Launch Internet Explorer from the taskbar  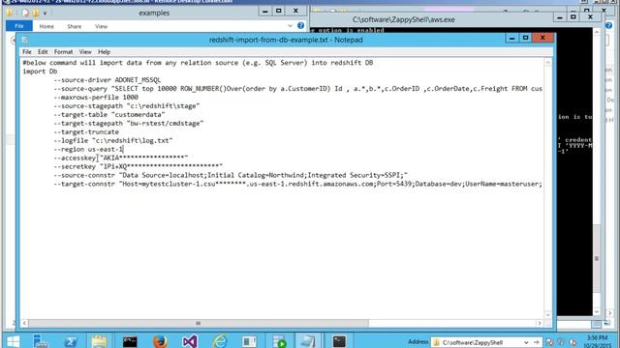220,341
